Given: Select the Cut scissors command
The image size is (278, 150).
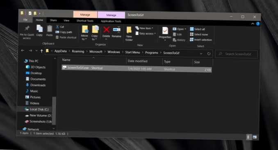Looking at the screenshot, I should coord(60,27).
